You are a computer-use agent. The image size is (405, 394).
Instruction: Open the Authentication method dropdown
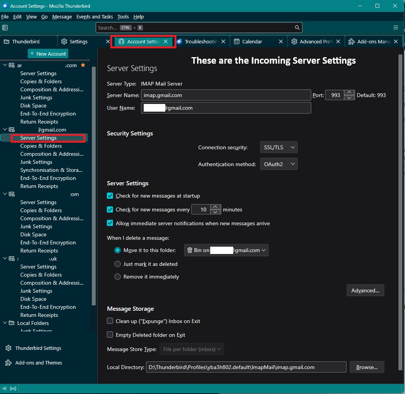coord(279,164)
